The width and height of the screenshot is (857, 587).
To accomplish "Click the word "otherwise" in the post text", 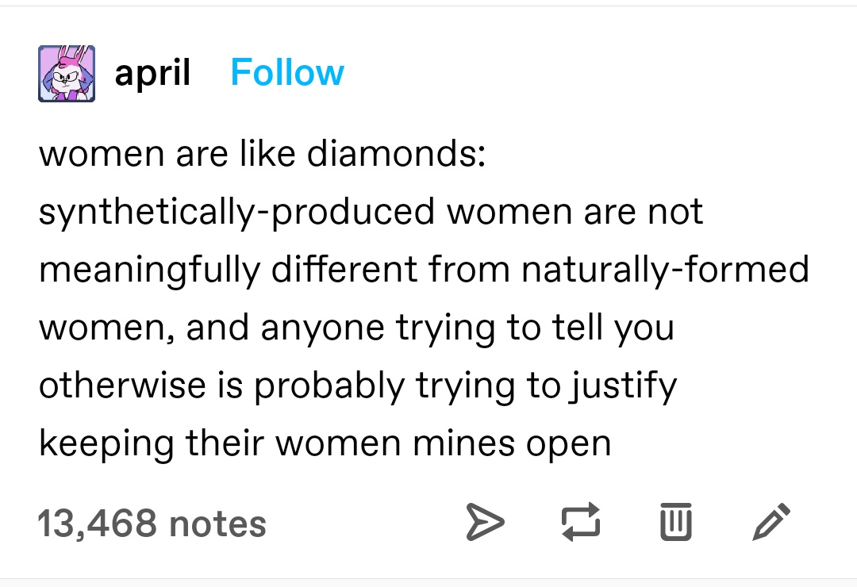I will click(x=122, y=385).
